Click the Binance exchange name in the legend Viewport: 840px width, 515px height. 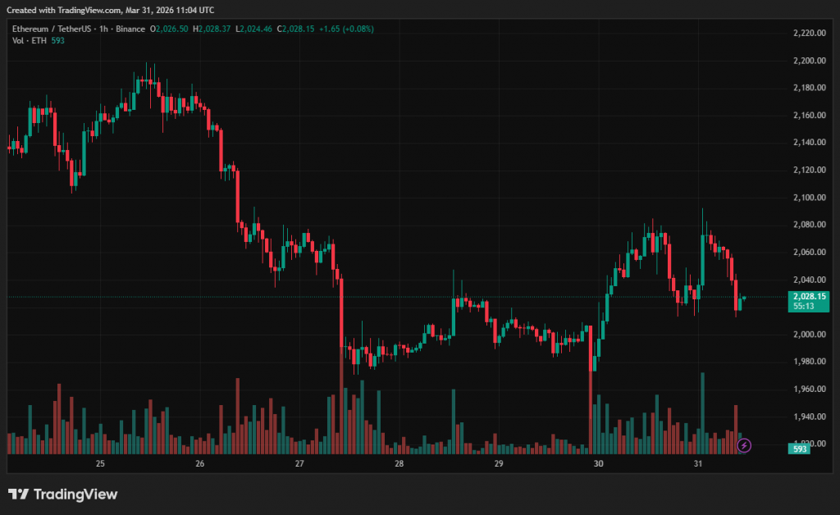(130, 29)
